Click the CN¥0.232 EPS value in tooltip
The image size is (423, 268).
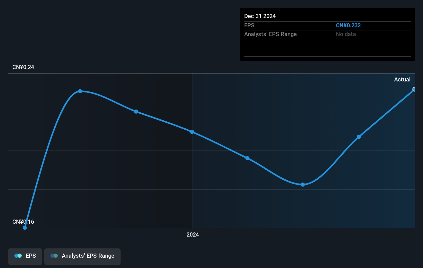pos(348,25)
